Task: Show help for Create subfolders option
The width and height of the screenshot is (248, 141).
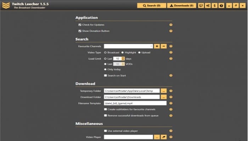Action: pyautogui.click(x=171, y=109)
